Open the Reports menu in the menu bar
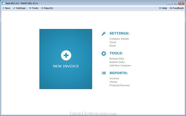The width and height of the screenshot is (186, 116). (47, 8)
